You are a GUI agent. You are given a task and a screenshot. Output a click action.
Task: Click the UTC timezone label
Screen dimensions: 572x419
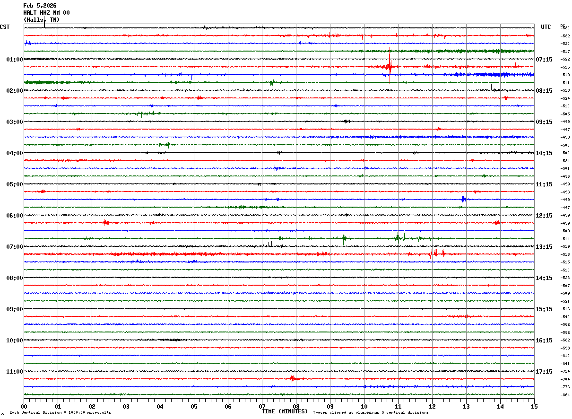tap(546, 27)
